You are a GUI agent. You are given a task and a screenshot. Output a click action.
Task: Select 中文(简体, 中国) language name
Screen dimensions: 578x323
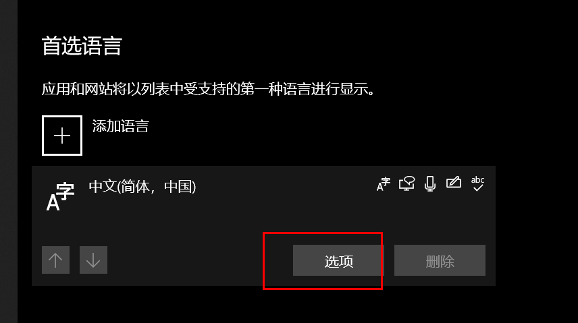pos(142,187)
